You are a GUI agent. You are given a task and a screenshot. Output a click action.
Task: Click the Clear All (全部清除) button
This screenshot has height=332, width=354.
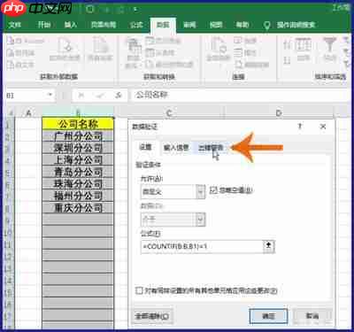coord(152,316)
